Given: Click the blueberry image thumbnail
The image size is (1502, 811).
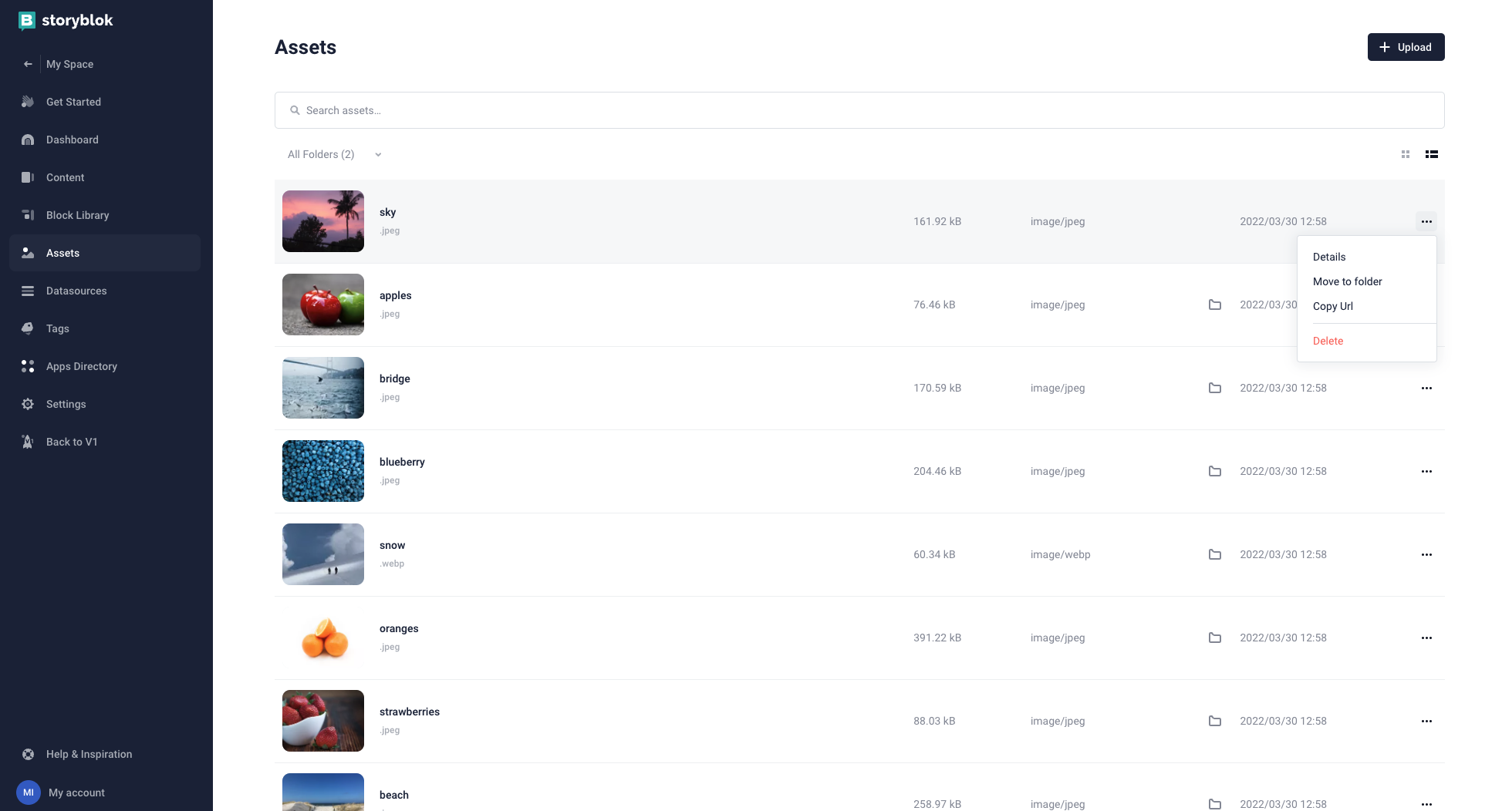Looking at the screenshot, I should click(323, 471).
